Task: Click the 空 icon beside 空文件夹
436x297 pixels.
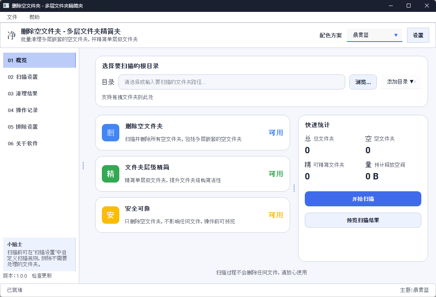Action: [369, 139]
